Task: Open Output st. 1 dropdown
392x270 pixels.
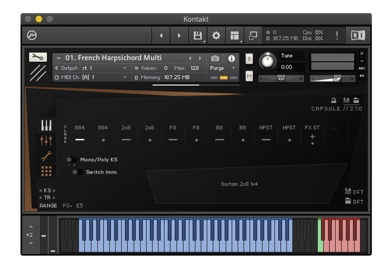Action: coord(91,68)
